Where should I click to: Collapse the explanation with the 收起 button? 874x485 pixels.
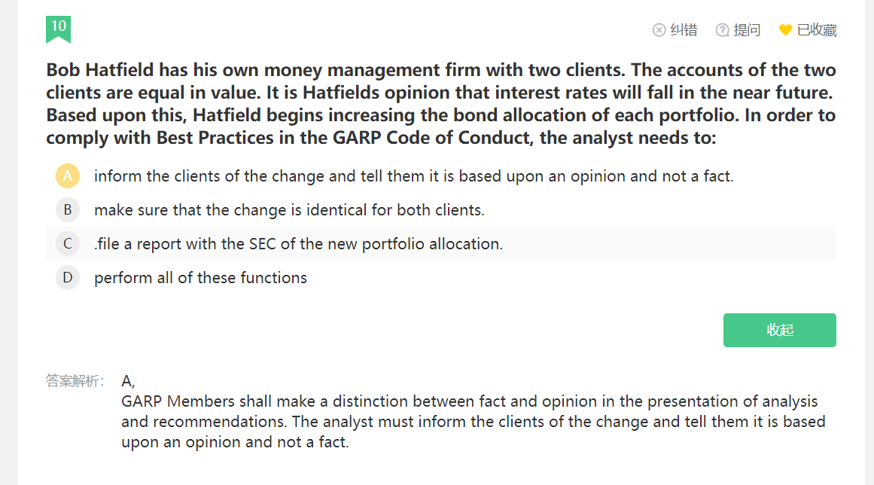[779, 330]
